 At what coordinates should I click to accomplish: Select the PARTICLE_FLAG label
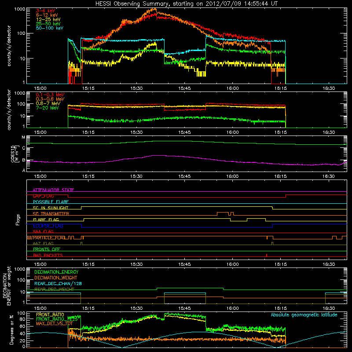point(49,238)
